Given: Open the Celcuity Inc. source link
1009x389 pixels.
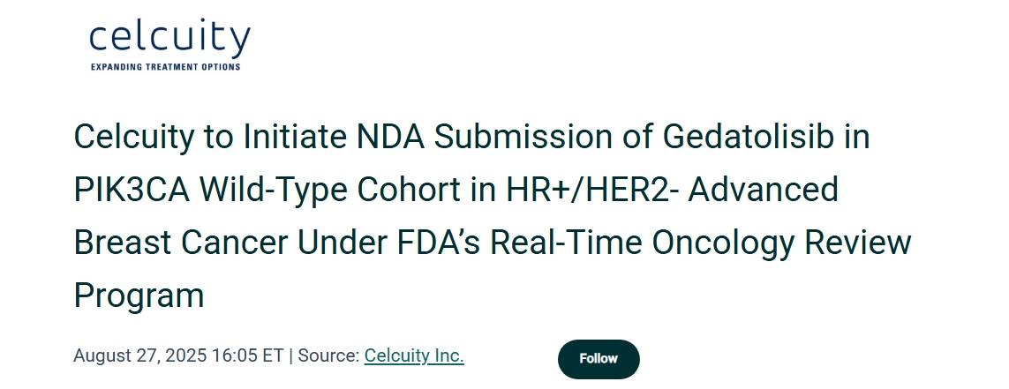Looking at the screenshot, I should (414, 355).
